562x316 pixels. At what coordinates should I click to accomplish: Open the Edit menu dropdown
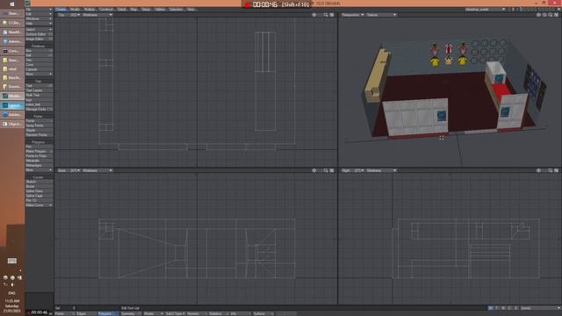(x=39, y=14)
